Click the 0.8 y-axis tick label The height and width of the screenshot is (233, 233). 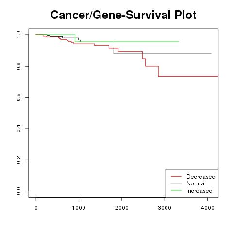18,66
